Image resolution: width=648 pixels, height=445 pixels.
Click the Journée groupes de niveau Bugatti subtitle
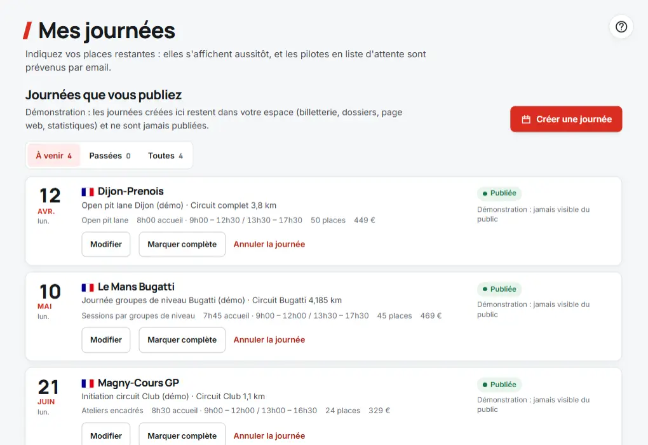(x=163, y=300)
